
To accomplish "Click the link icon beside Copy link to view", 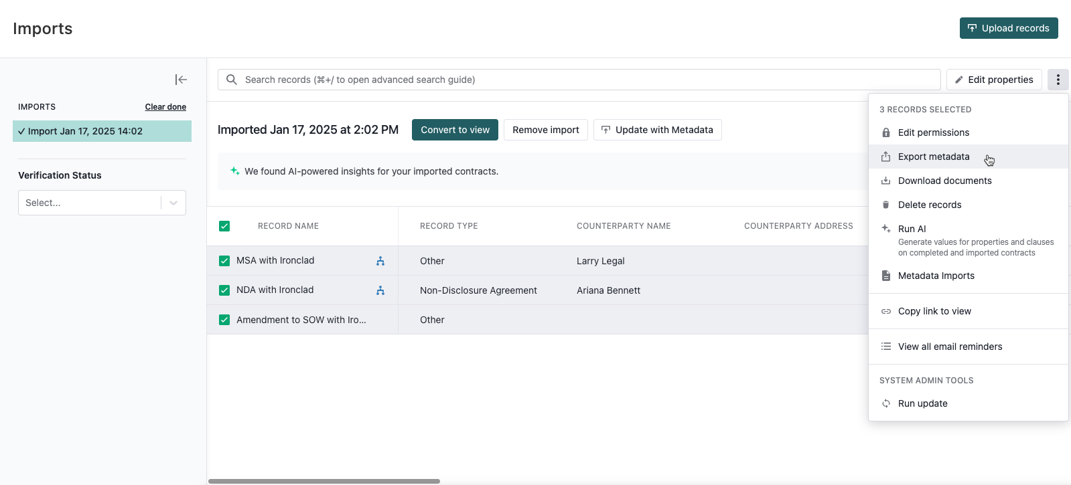I will coord(886,311).
